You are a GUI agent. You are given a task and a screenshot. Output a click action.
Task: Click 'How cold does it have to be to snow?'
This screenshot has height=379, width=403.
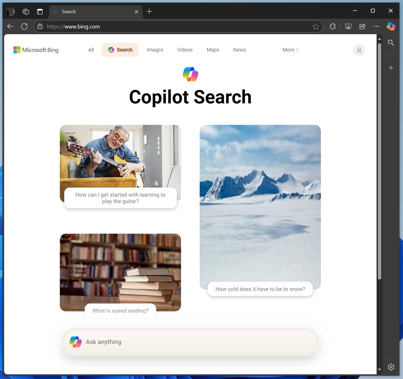[x=260, y=289]
